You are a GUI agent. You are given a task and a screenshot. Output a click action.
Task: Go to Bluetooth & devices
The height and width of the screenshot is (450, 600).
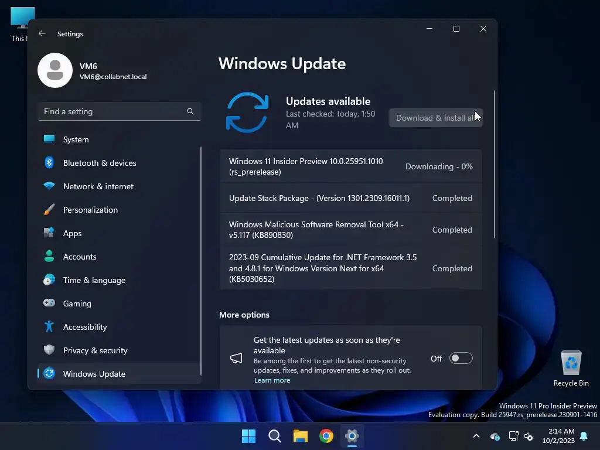tap(119, 163)
